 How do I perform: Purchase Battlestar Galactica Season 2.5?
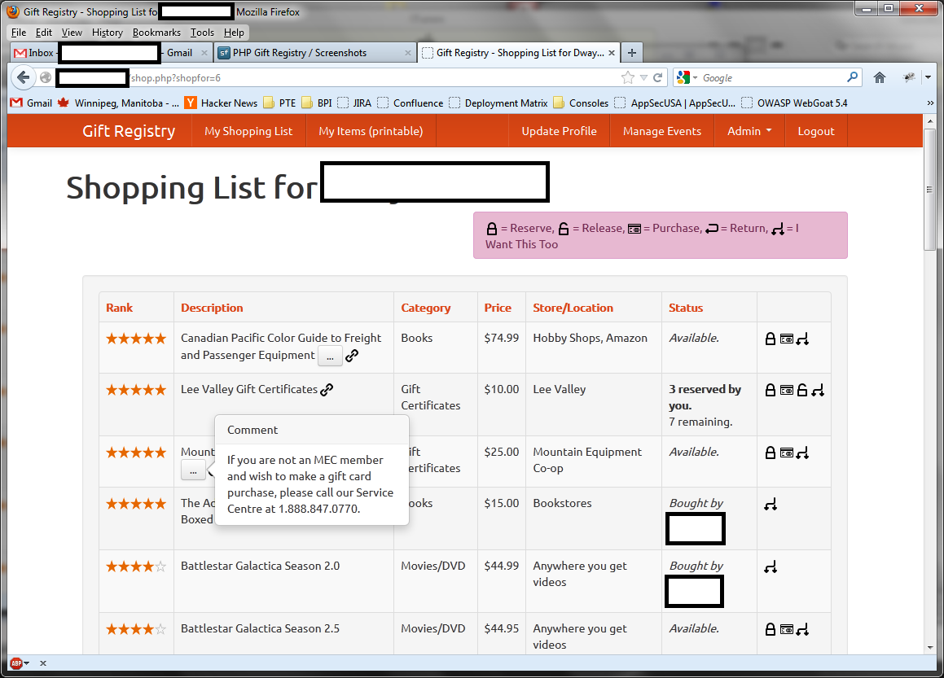point(787,628)
